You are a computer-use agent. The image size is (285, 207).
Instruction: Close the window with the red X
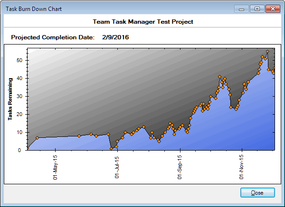(x=272, y=9)
